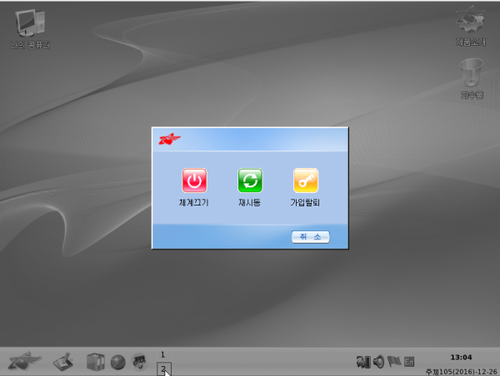Select the orange key logout icon
500x376 pixels.
(x=305, y=181)
